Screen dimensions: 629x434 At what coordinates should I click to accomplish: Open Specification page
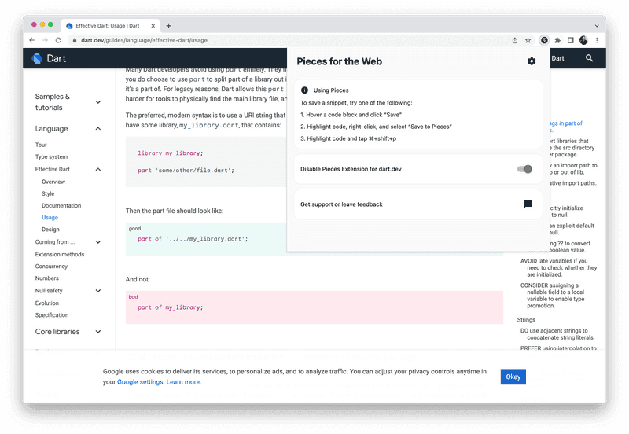coord(52,315)
